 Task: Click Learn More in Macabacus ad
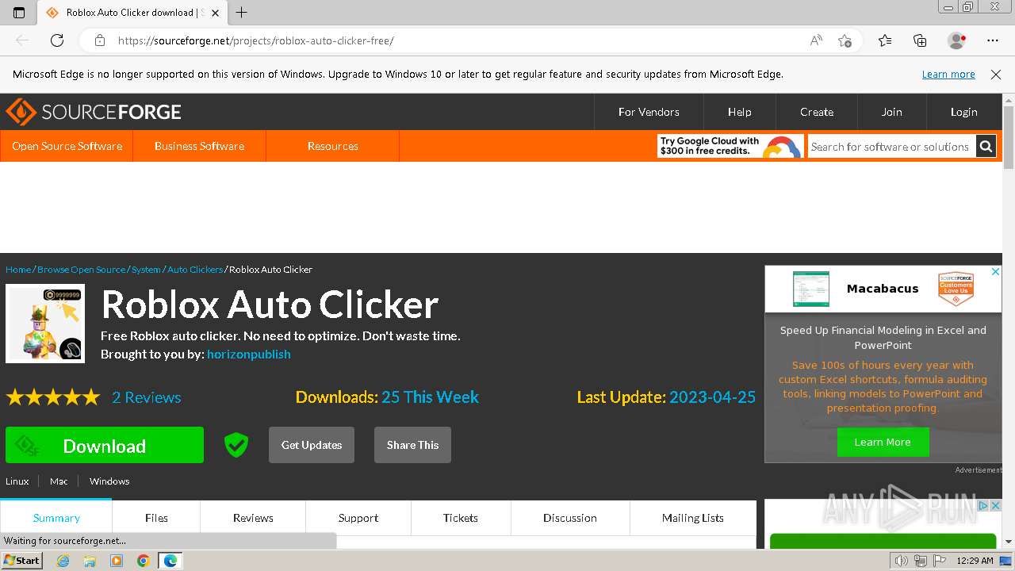tap(883, 442)
